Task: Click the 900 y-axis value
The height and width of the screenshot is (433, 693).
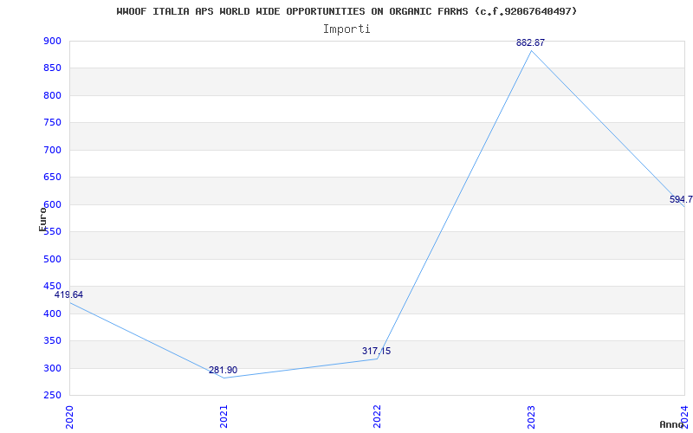Action: point(52,41)
